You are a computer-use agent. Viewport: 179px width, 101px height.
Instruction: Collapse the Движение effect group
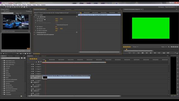tap(34, 17)
